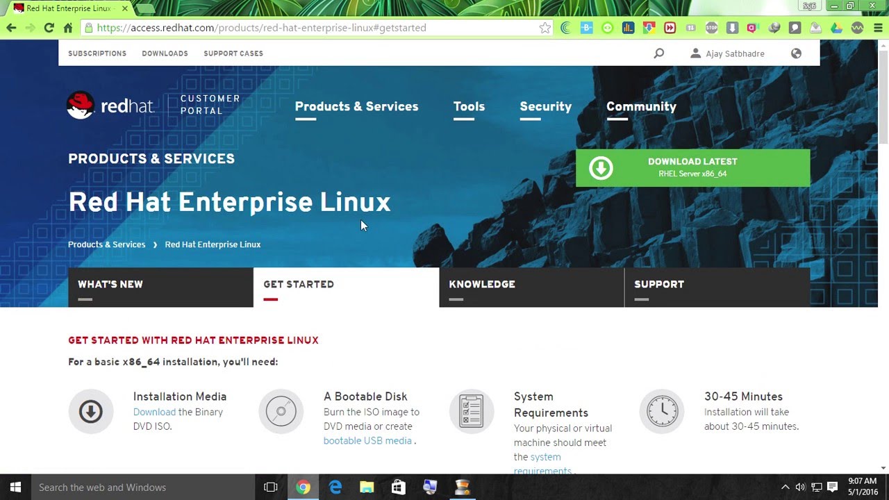Switch to the Support tab
The width and height of the screenshot is (889, 500).
pos(717,287)
